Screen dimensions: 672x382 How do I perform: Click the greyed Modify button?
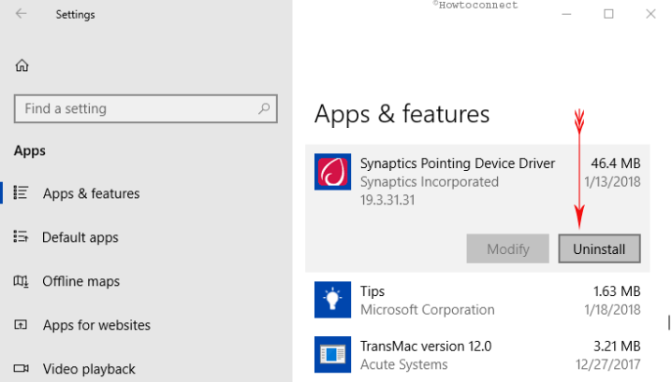[x=508, y=248]
